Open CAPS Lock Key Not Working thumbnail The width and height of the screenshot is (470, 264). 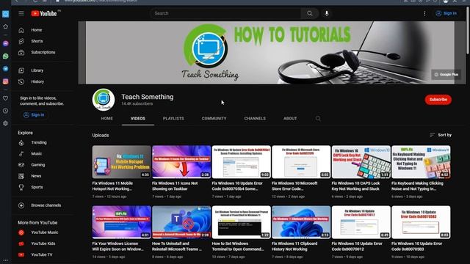tap(361, 162)
